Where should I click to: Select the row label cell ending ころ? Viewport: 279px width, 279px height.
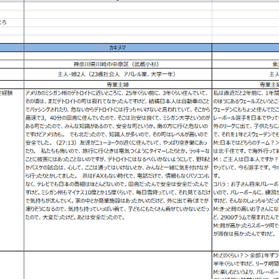point(12,22)
